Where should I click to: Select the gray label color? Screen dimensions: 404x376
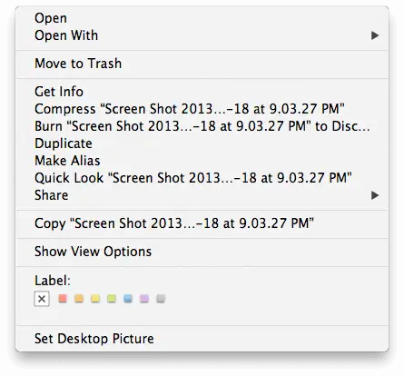tap(161, 299)
